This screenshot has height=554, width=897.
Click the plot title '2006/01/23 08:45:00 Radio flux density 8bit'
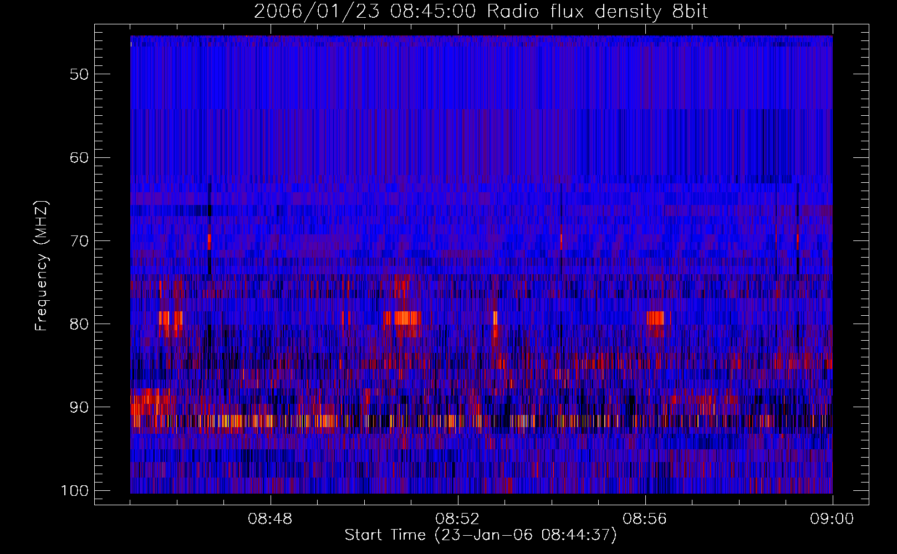click(481, 11)
